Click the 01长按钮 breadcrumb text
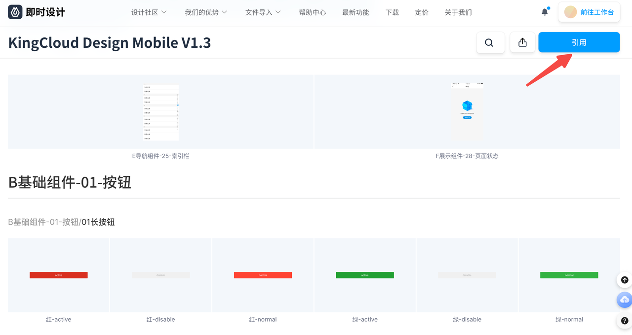 [98, 222]
